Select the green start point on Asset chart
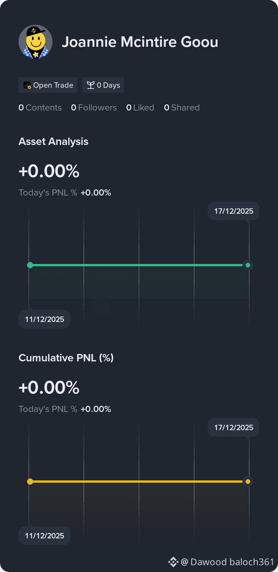Image resolution: width=278 pixels, height=572 pixels. (x=30, y=265)
